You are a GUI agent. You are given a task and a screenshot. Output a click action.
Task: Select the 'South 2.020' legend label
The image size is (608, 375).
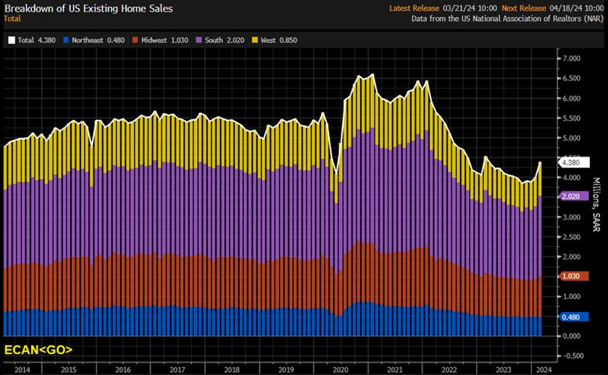pos(224,40)
